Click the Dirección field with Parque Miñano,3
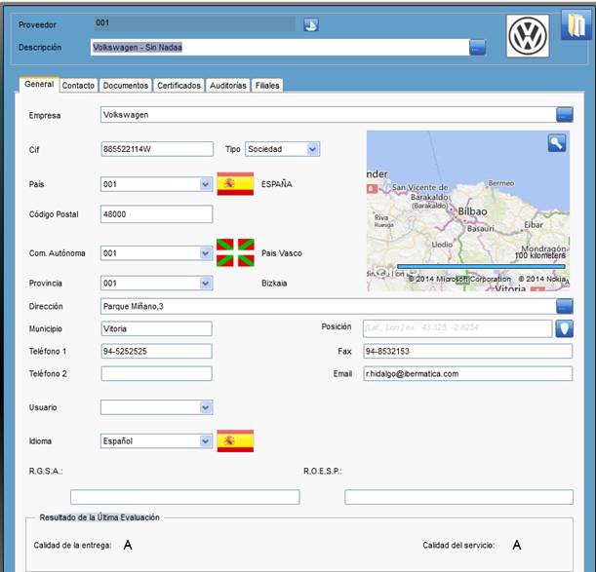Screen dimensions: 596x572 (x=329, y=306)
